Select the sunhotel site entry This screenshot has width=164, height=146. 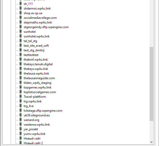point(30,32)
